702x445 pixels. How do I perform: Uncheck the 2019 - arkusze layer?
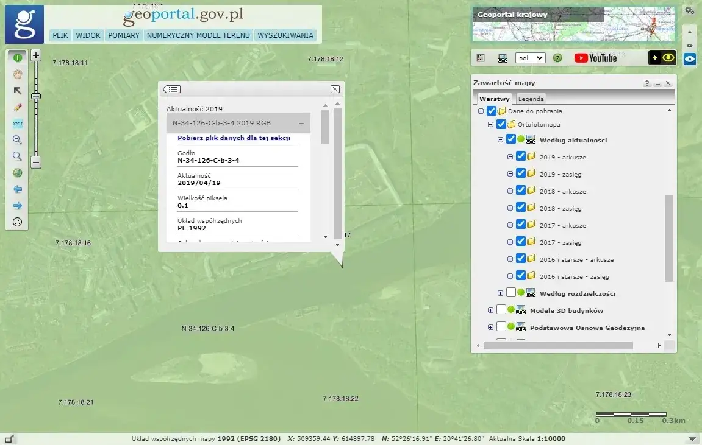coord(521,156)
